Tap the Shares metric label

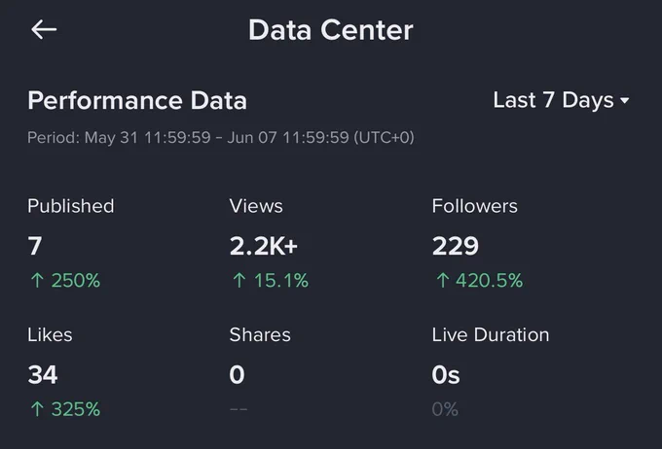coord(260,335)
